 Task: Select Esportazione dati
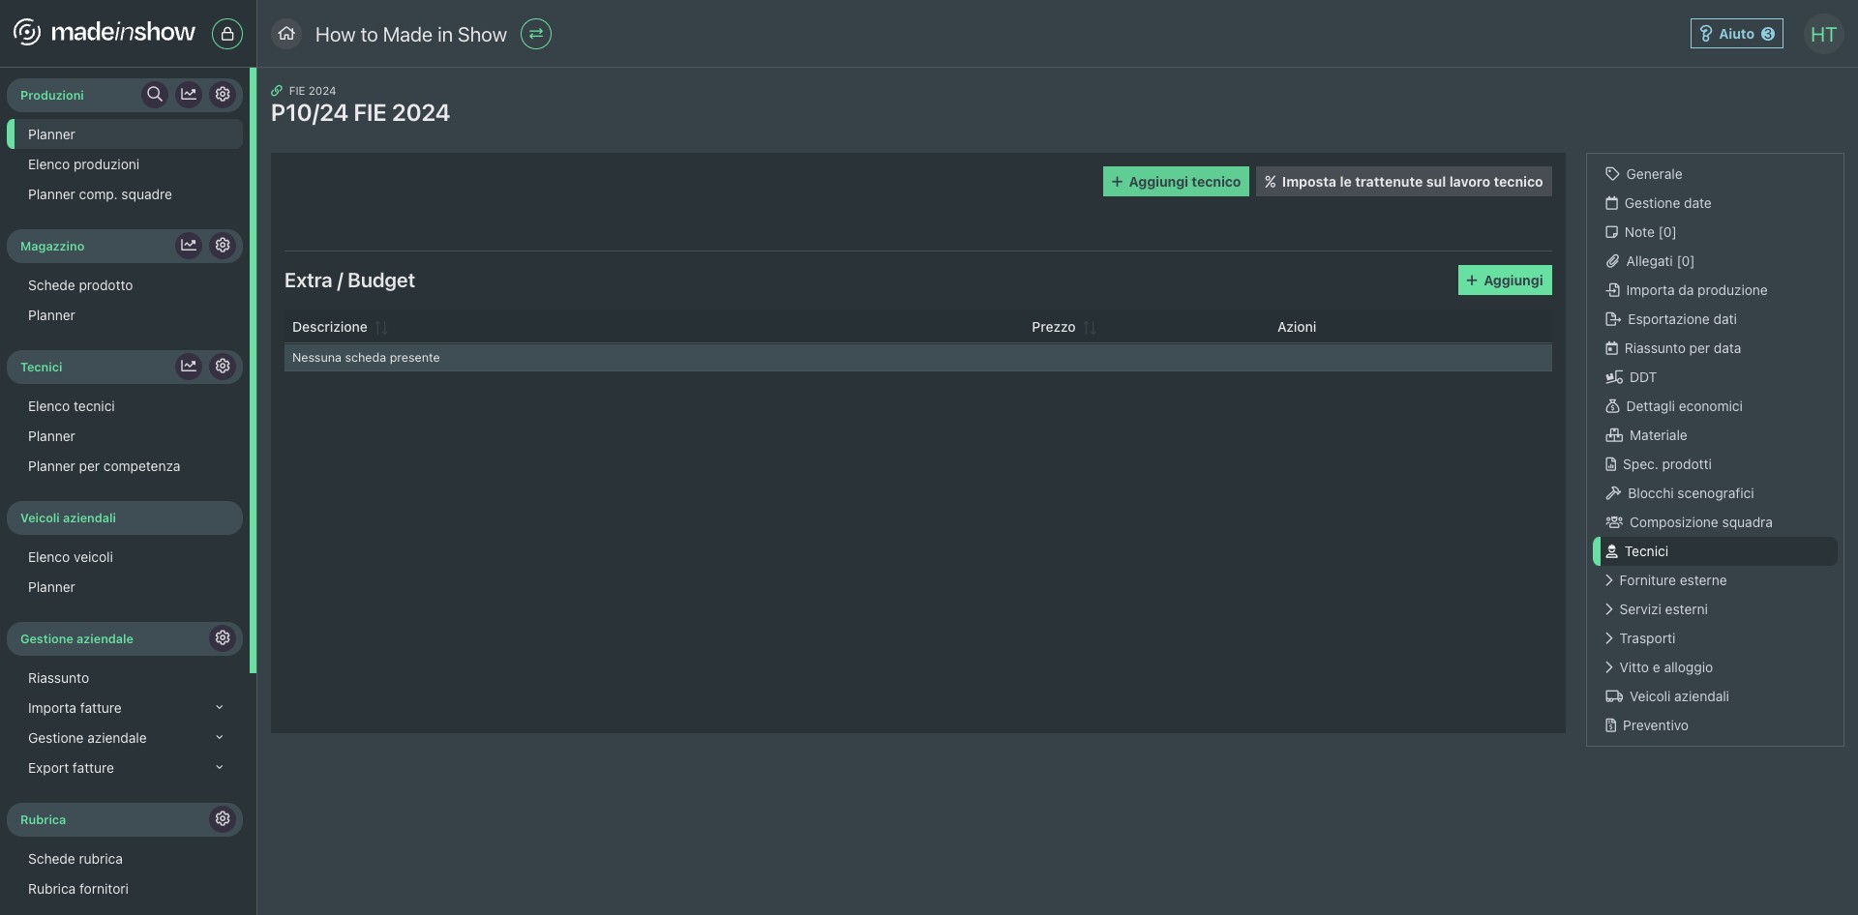1671,319
